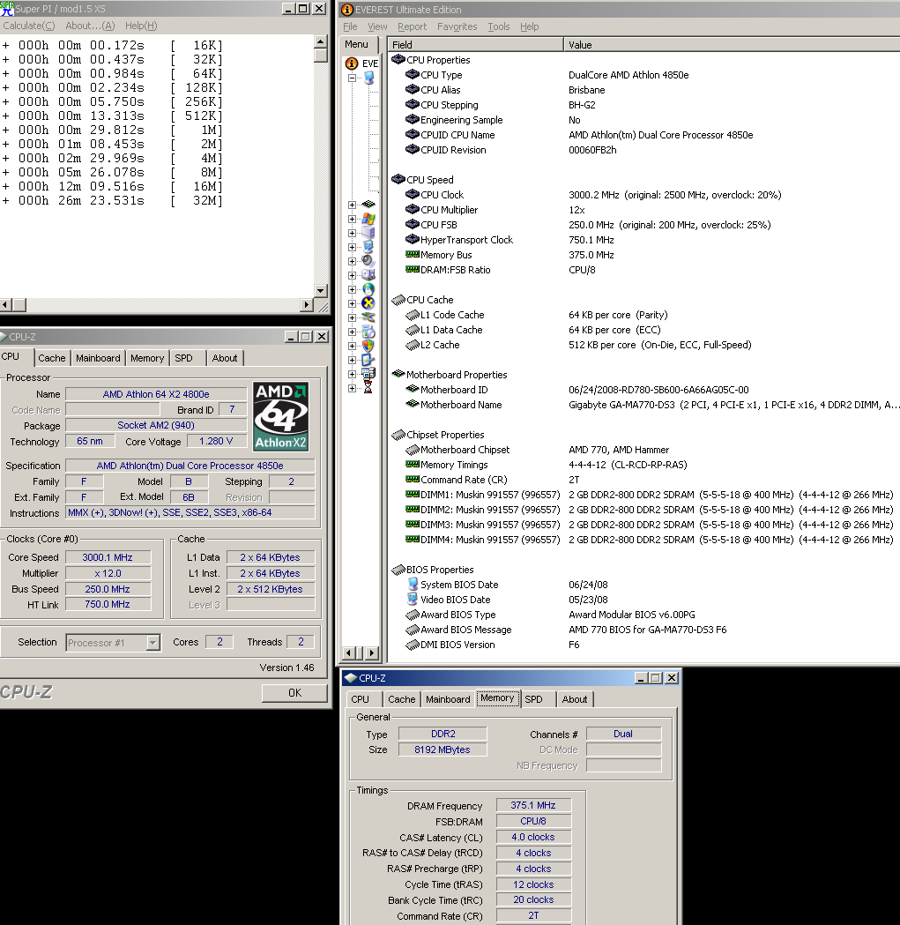Open Super PI Calculate menu
Viewport: 900px width, 925px height.
[29, 26]
